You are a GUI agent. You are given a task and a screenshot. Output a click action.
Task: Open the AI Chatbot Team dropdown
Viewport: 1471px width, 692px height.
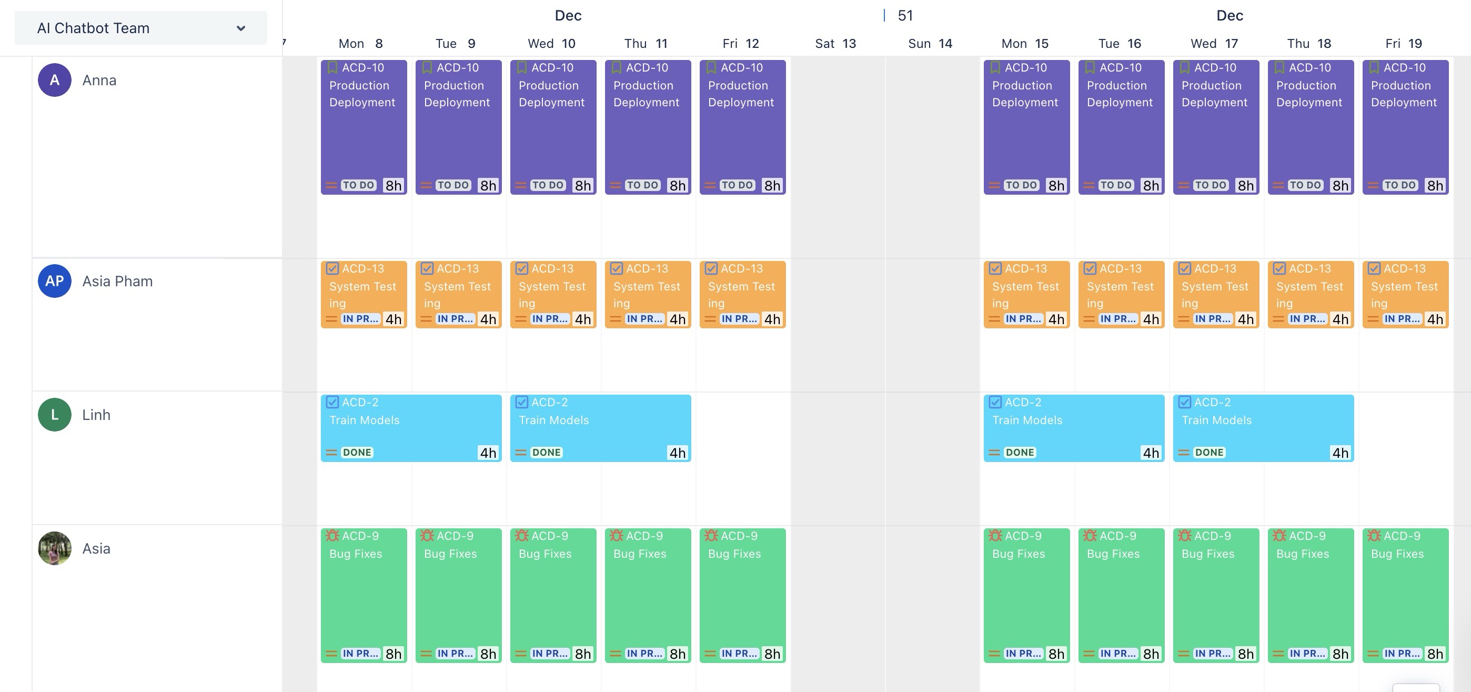(x=140, y=28)
